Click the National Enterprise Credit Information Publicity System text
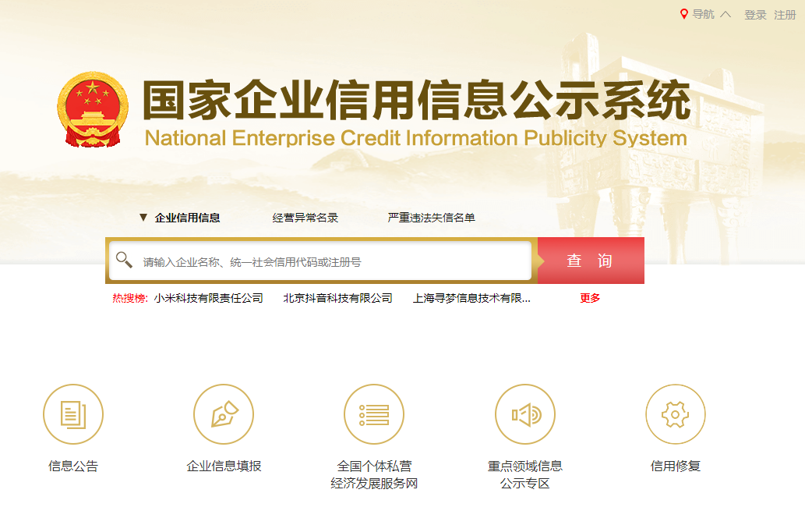The height and width of the screenshot is (525, 805). 416,138
